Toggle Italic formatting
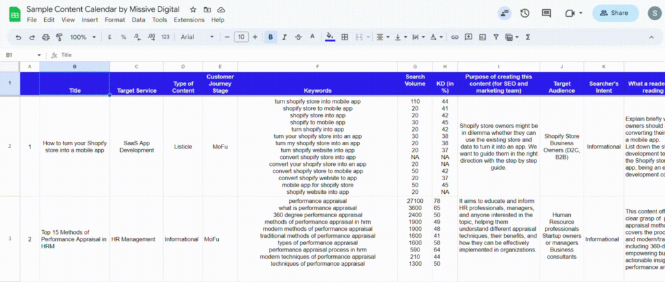The height and width of the screenshot is (282, 665). 284,37
